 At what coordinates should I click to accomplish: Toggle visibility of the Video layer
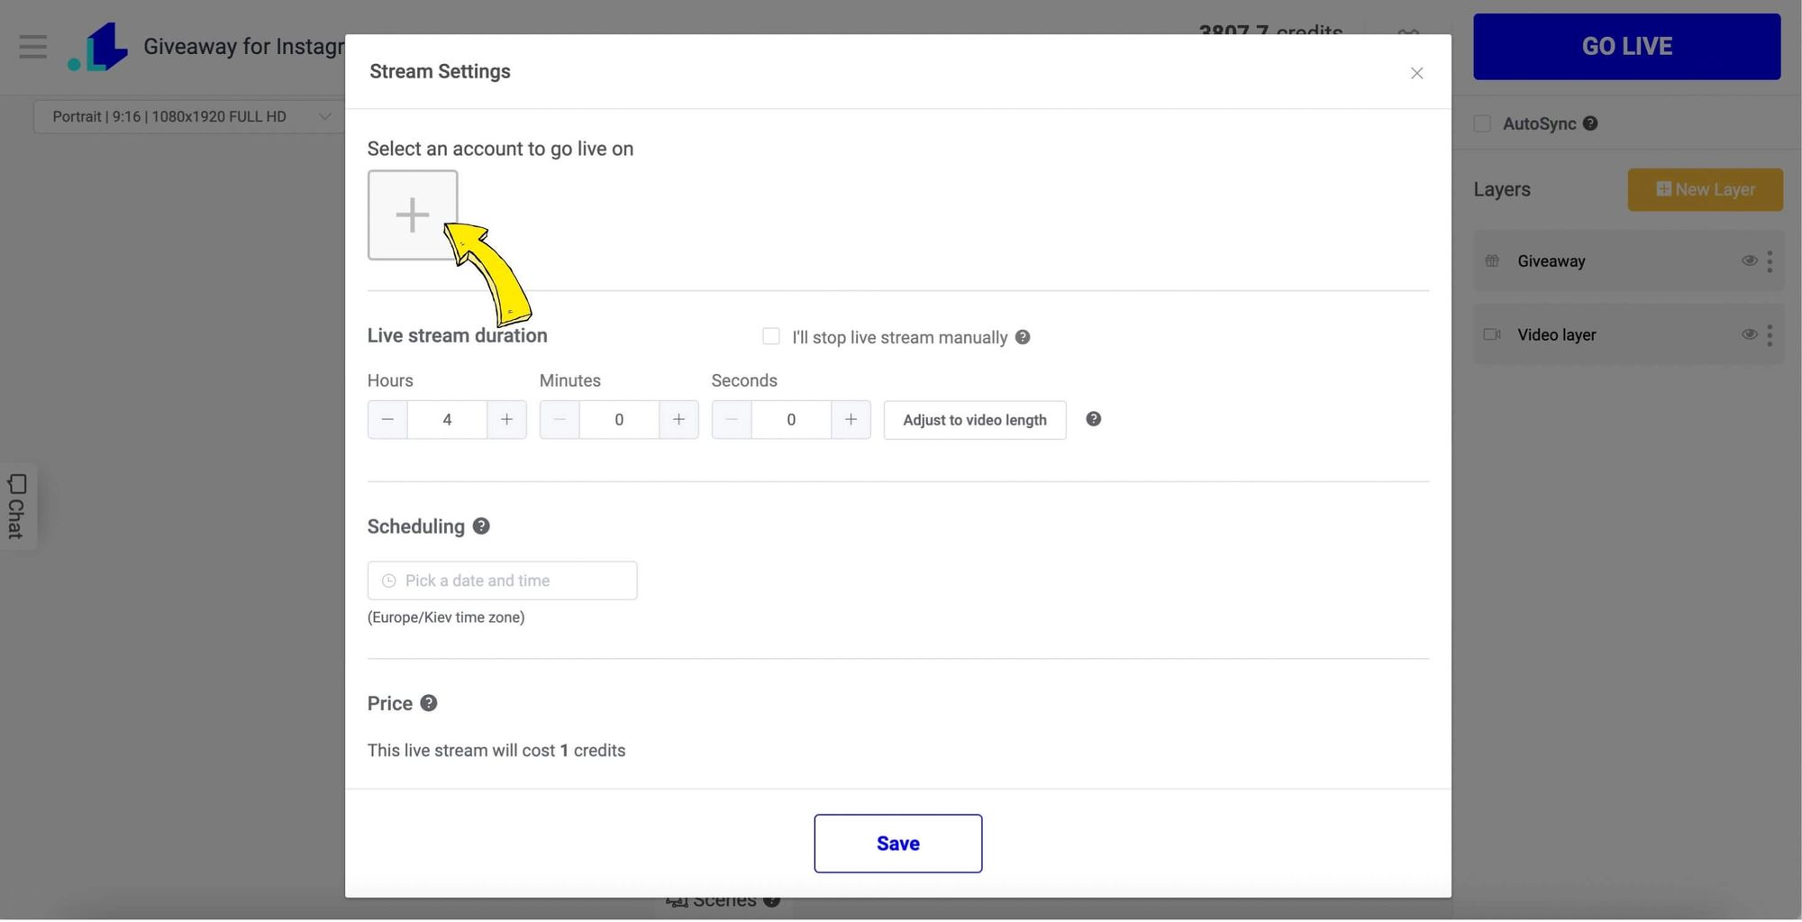coord(1749,334)
